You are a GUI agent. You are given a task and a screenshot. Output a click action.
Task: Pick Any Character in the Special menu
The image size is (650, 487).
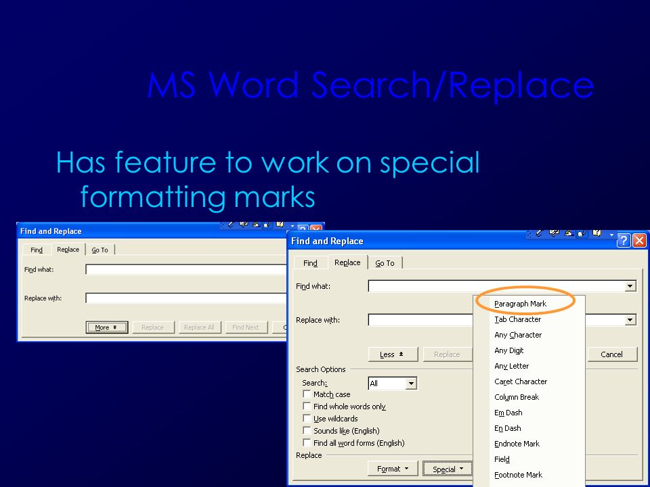pos(518,335)
